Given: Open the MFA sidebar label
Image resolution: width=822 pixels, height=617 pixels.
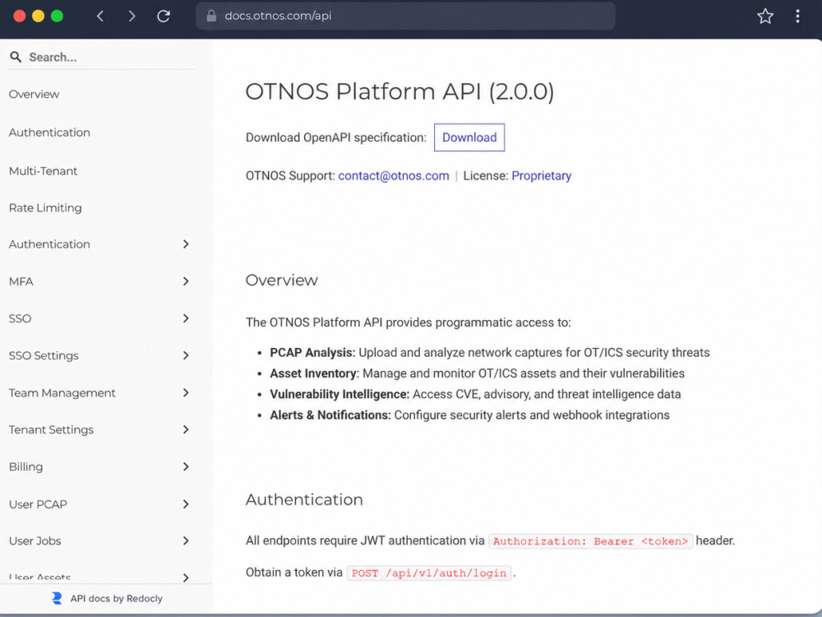Looking at the screenshot, I should pos(21,281).
